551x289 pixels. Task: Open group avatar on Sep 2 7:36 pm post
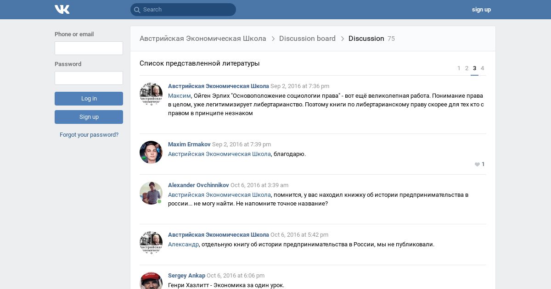coord(151,94)
